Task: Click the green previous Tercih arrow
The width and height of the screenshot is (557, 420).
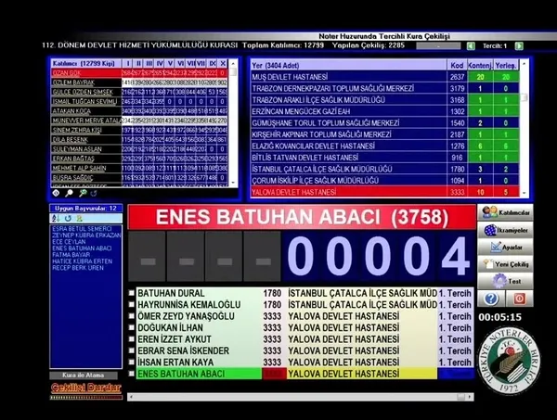Action: coord(471,46)
